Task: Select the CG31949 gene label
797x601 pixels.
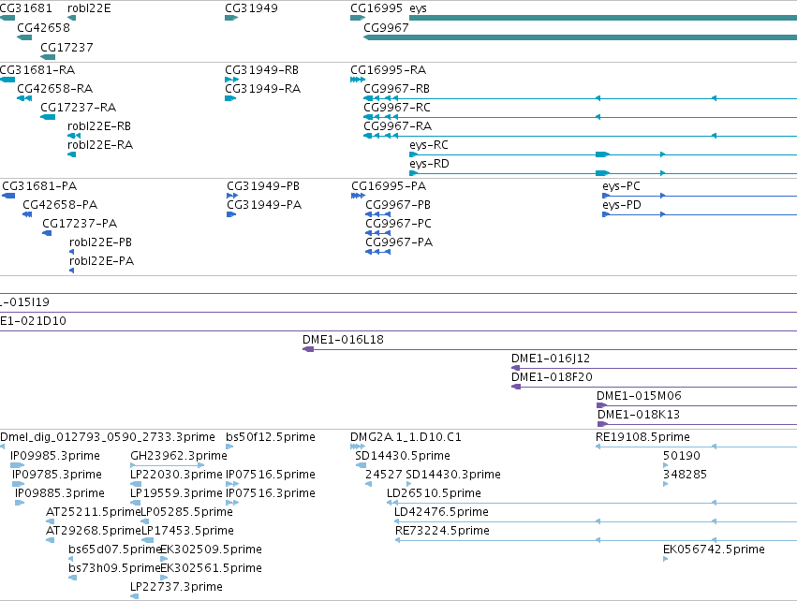Action: click(x=251, y=8)
